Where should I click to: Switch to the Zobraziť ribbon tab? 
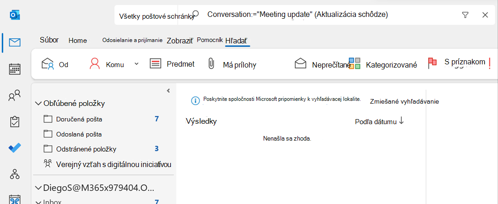[180, 41]
